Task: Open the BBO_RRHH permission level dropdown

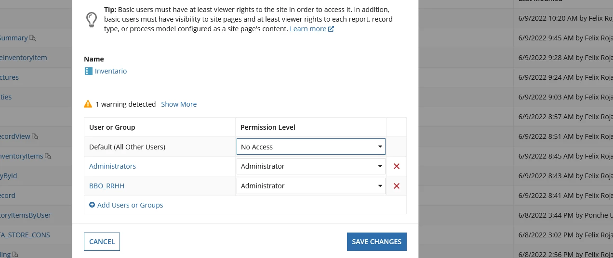Action: (311, 186)
